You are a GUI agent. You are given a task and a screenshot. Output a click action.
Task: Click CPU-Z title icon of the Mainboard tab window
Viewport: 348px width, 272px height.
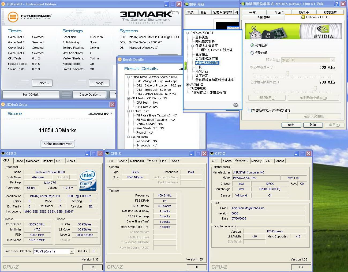pos(212,153)
